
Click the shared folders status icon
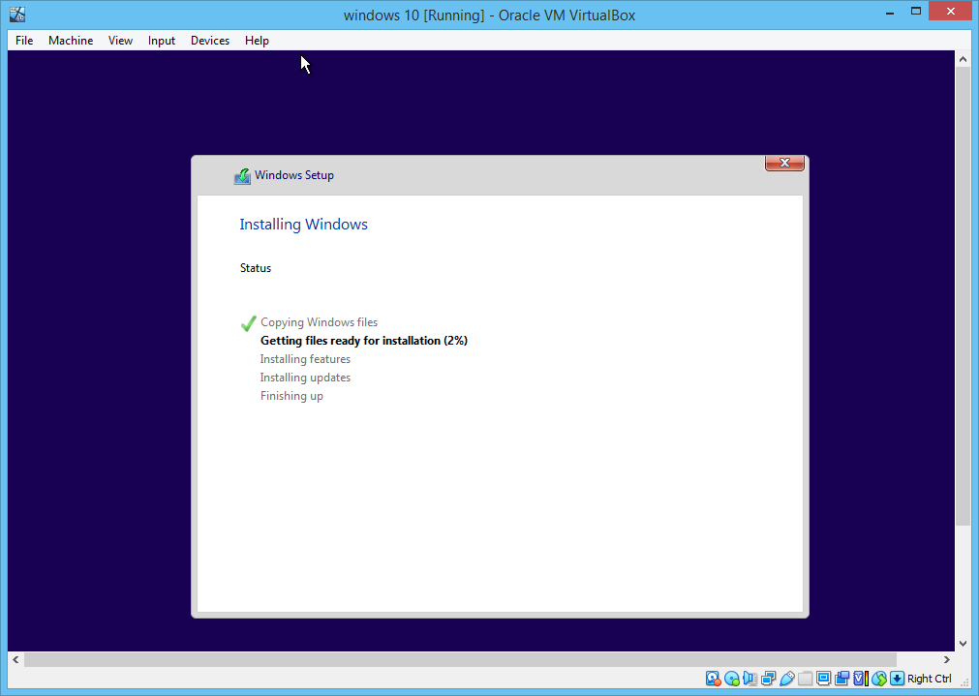tap(806, 679)
